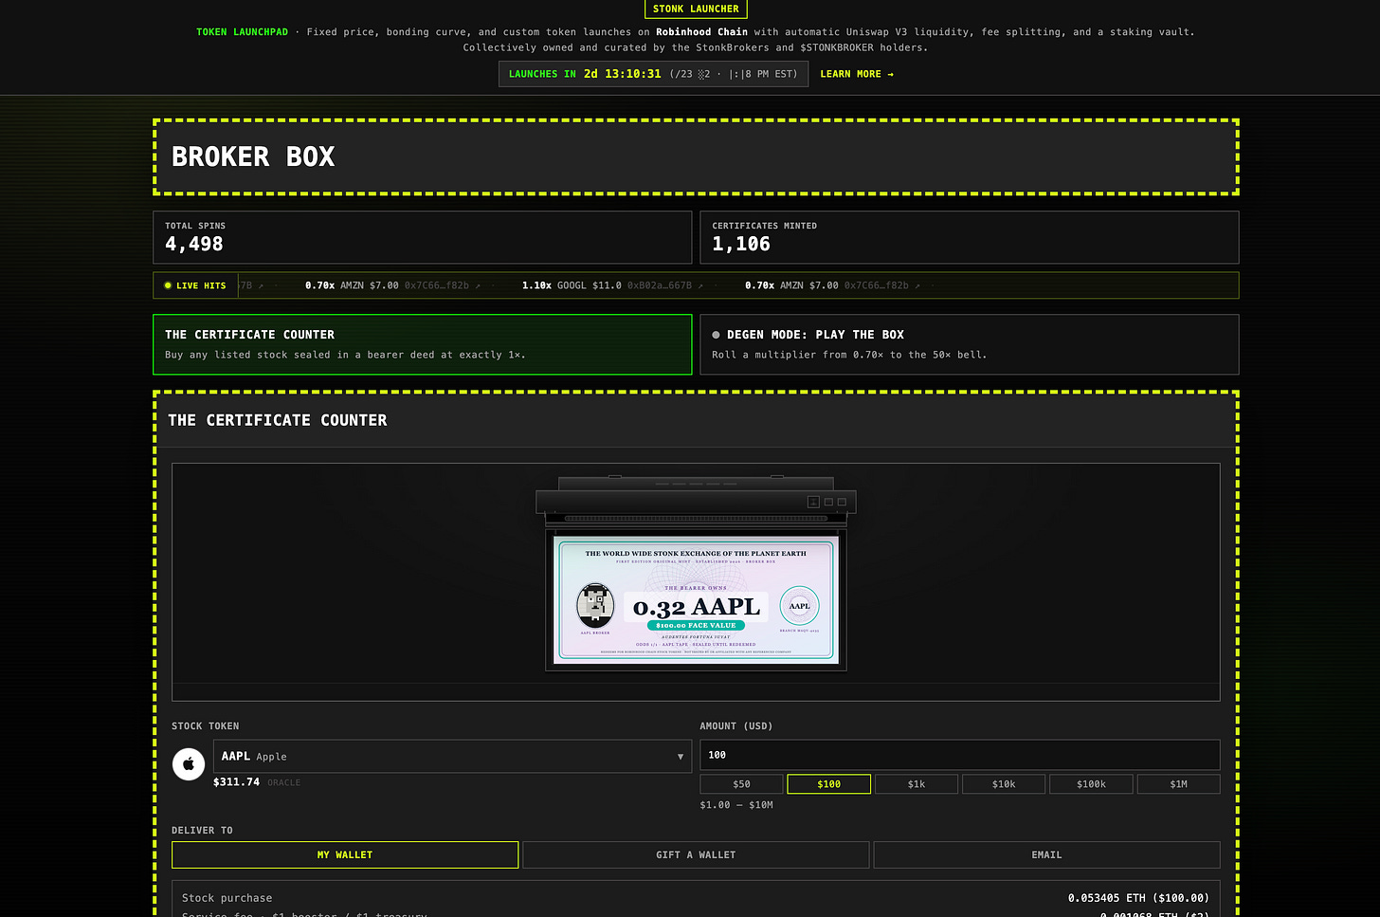This screenshot has height=917, width=1380.
Task: Click the Total Spins 4,498 value
Action: point(194,244)
